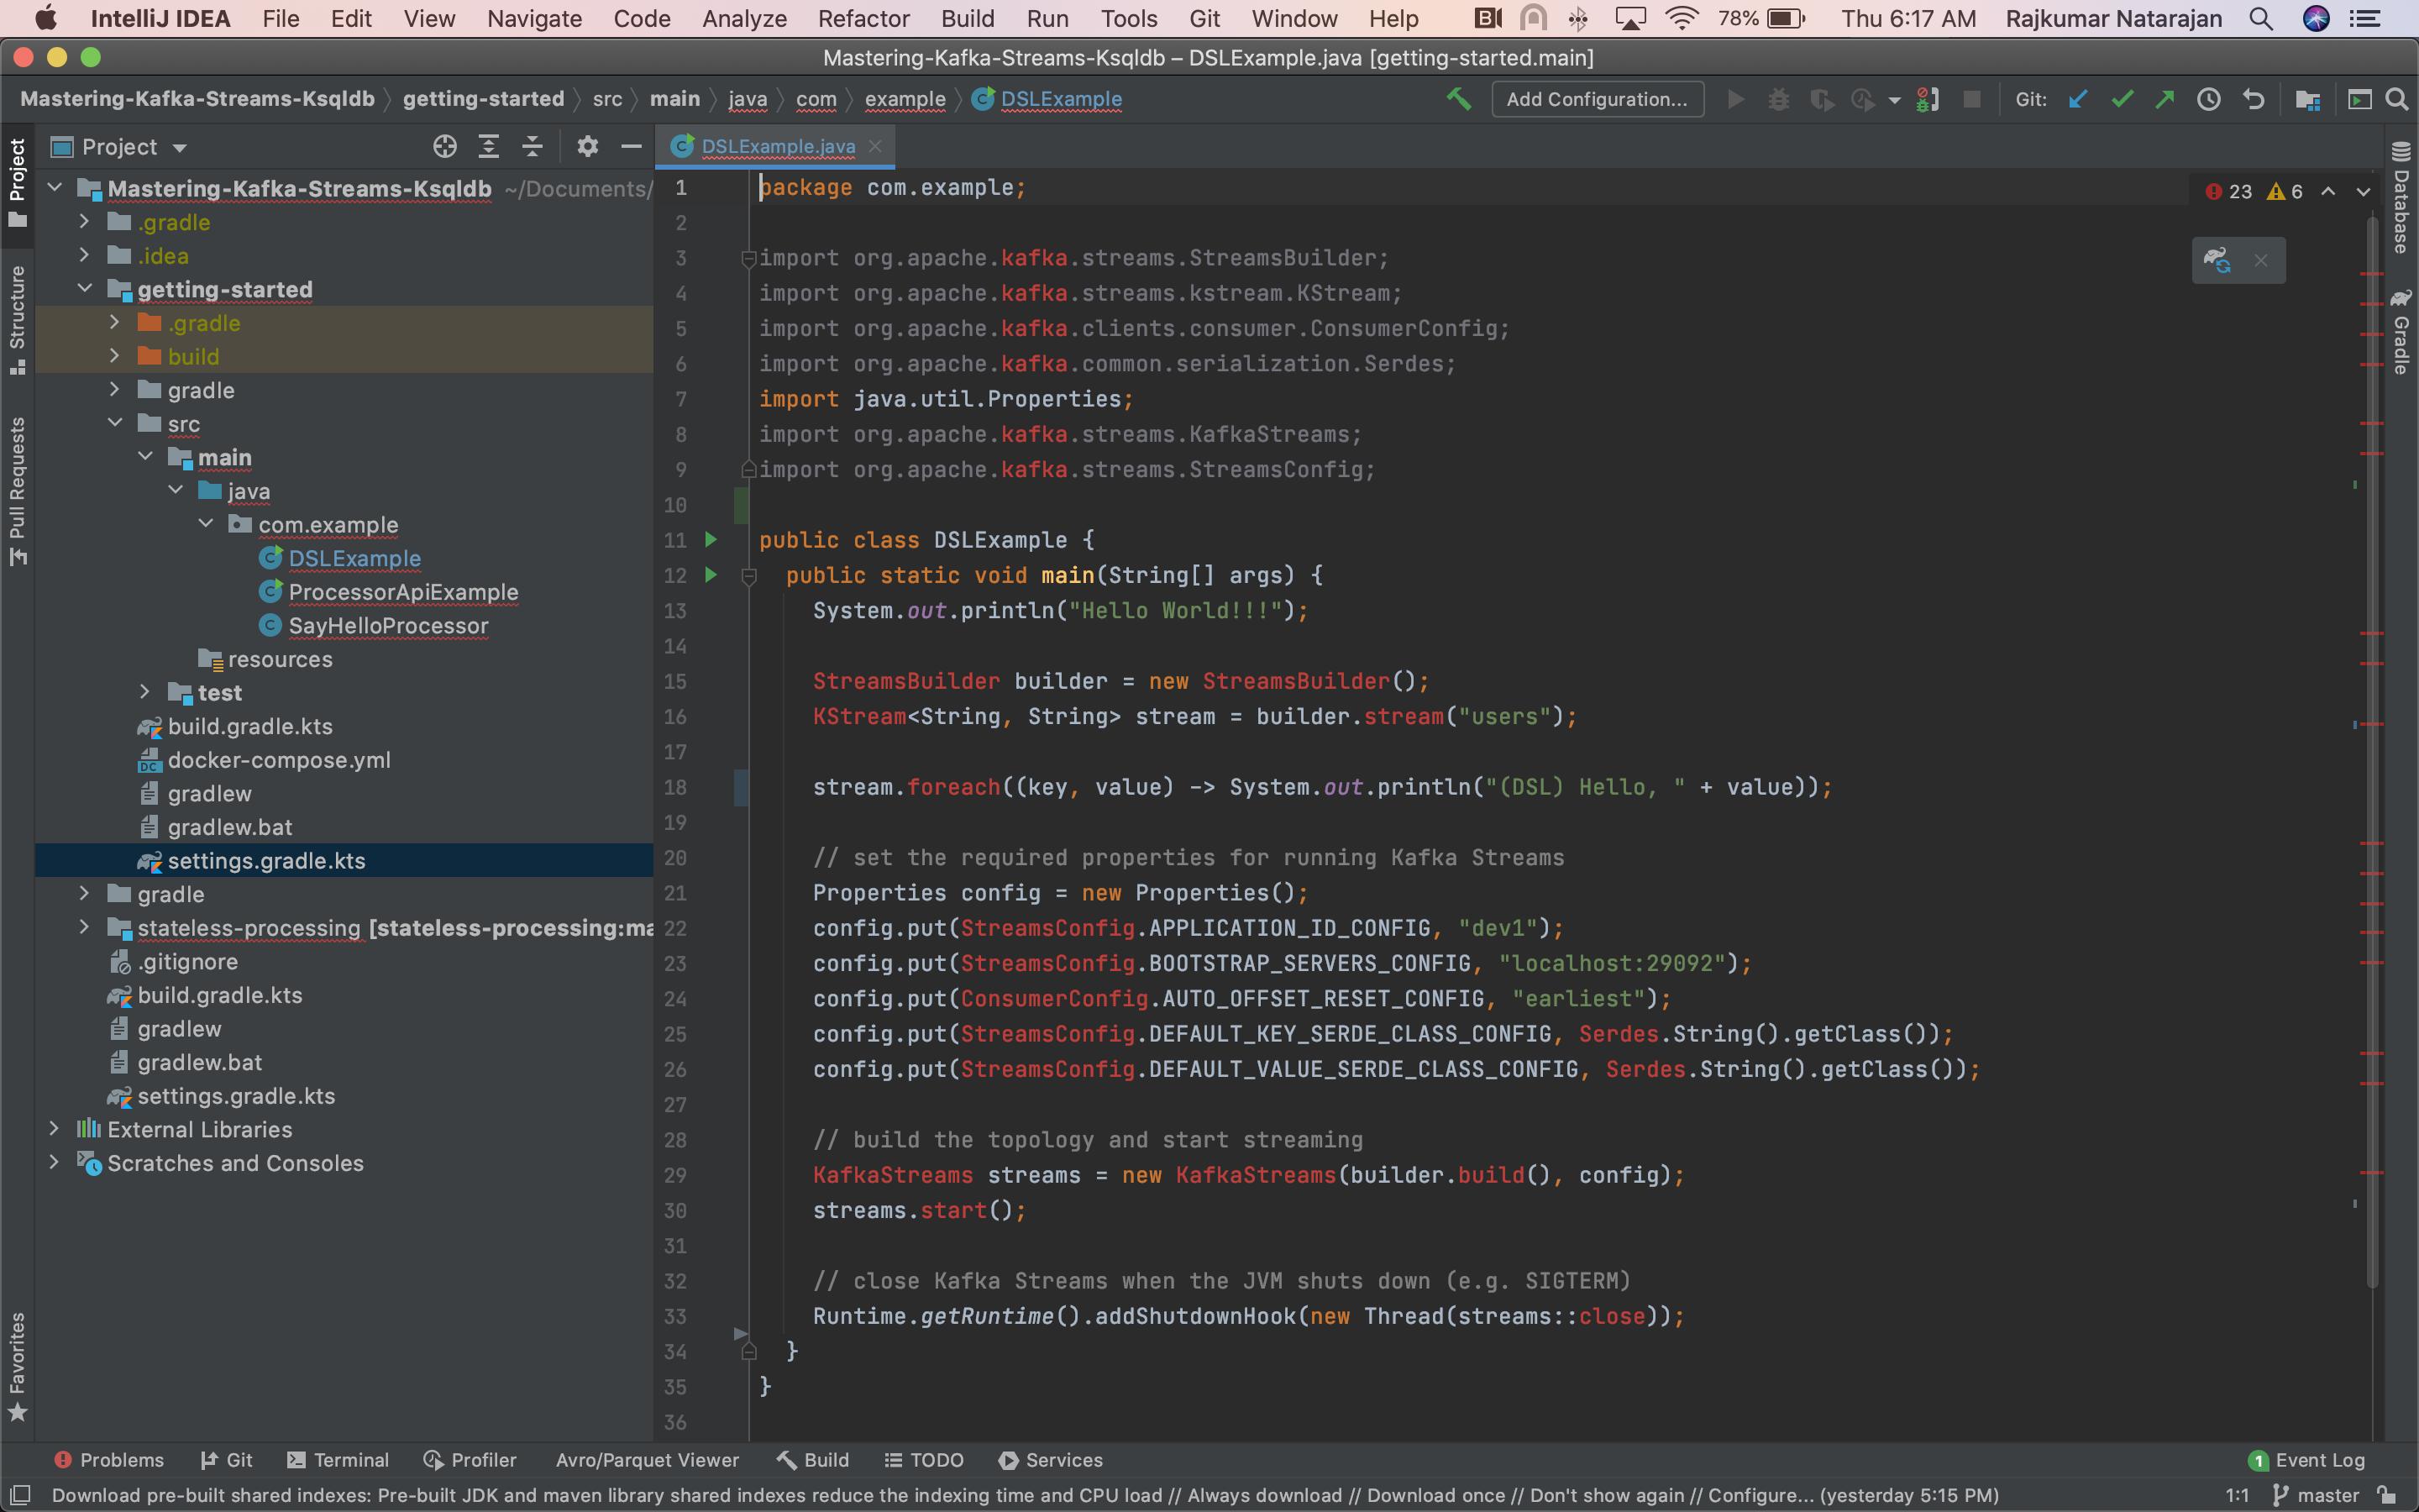Collapse all nodes in the Project panel
The height and width of the screenshot is (1512, 2419).
point(533,146)
